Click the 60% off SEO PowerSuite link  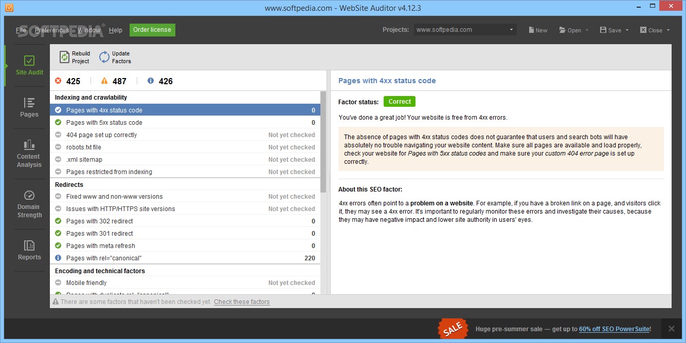point(614,329)
